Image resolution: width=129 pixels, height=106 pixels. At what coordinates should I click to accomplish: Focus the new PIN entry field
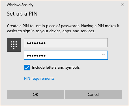(x=66, y=43)
